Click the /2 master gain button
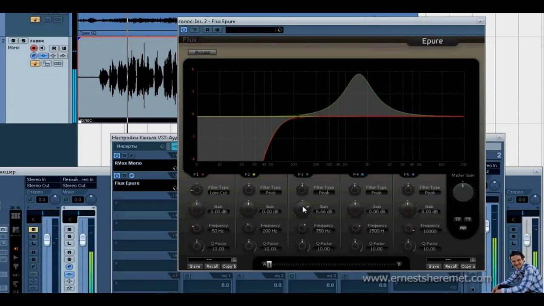Image resolution: width=544 pixels, height=306 pixels. click(x=468, y=219)
